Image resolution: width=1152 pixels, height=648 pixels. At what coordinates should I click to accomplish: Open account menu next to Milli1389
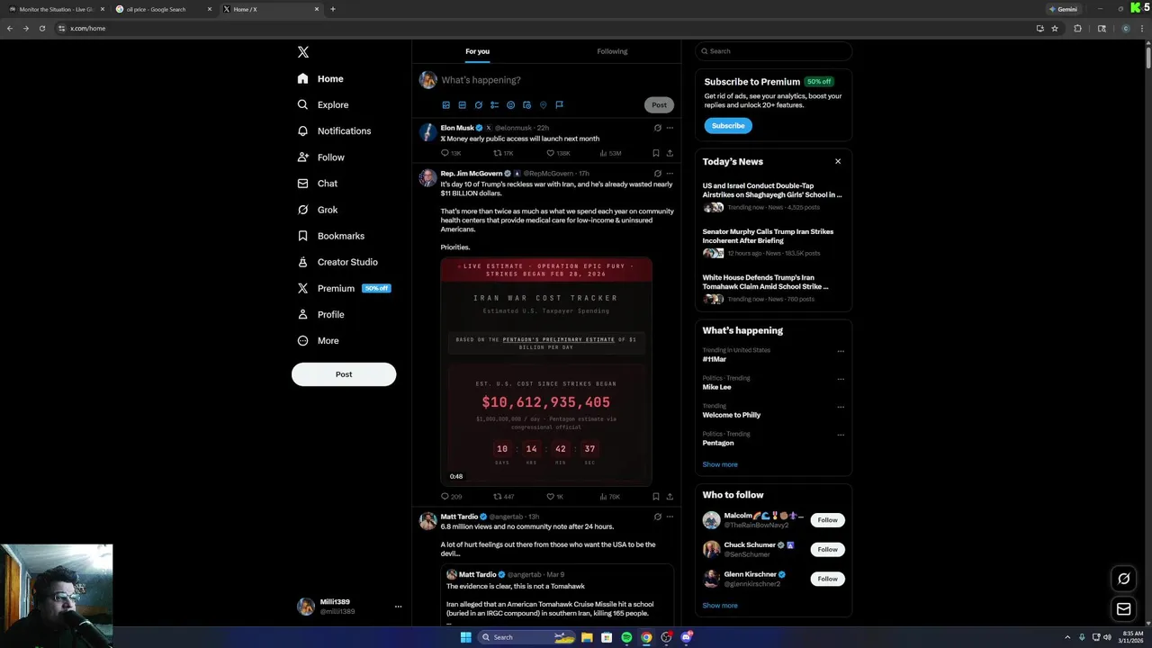click(x=398, y=607)
